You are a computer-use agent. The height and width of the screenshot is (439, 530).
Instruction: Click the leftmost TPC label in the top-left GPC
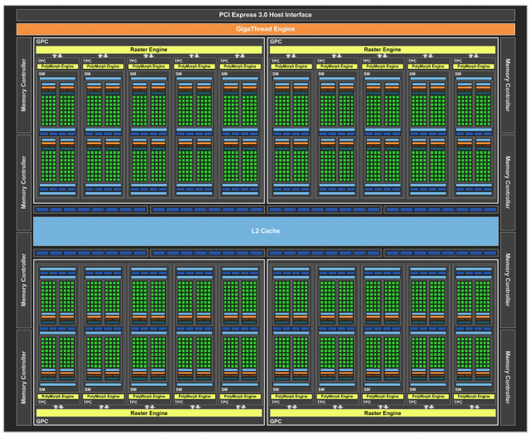point(41,60)
